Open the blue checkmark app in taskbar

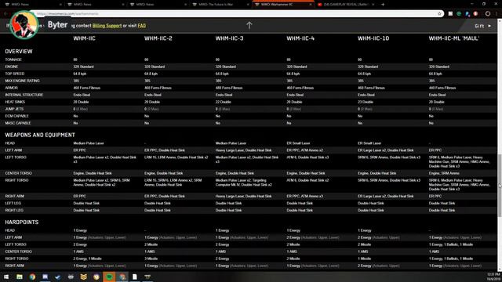(x=58, y=277)
